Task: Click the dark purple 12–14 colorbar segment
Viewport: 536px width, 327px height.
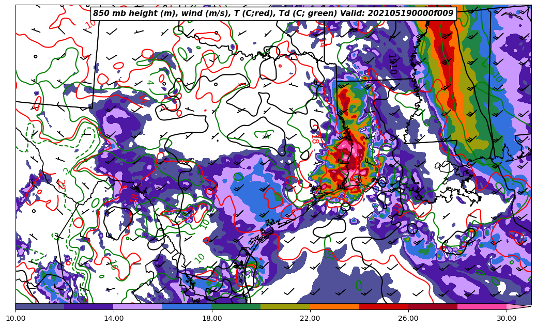Action: (x=89, y=306)
